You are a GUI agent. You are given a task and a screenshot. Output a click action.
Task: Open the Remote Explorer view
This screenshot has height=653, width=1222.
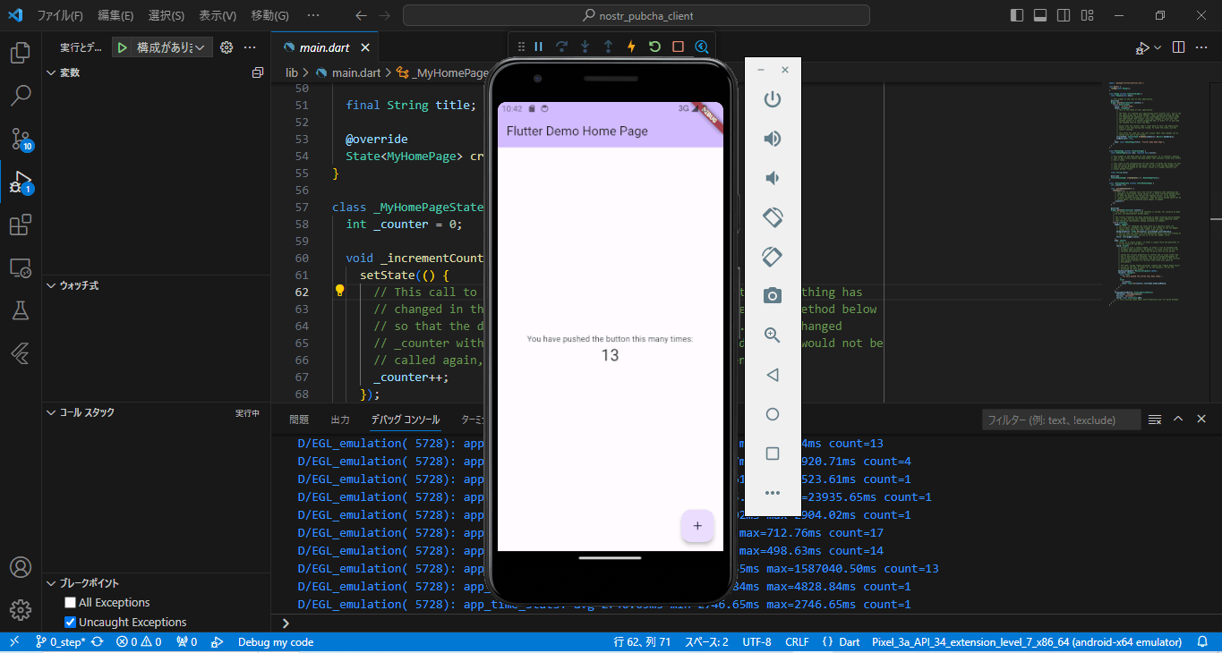click(21, 267)
